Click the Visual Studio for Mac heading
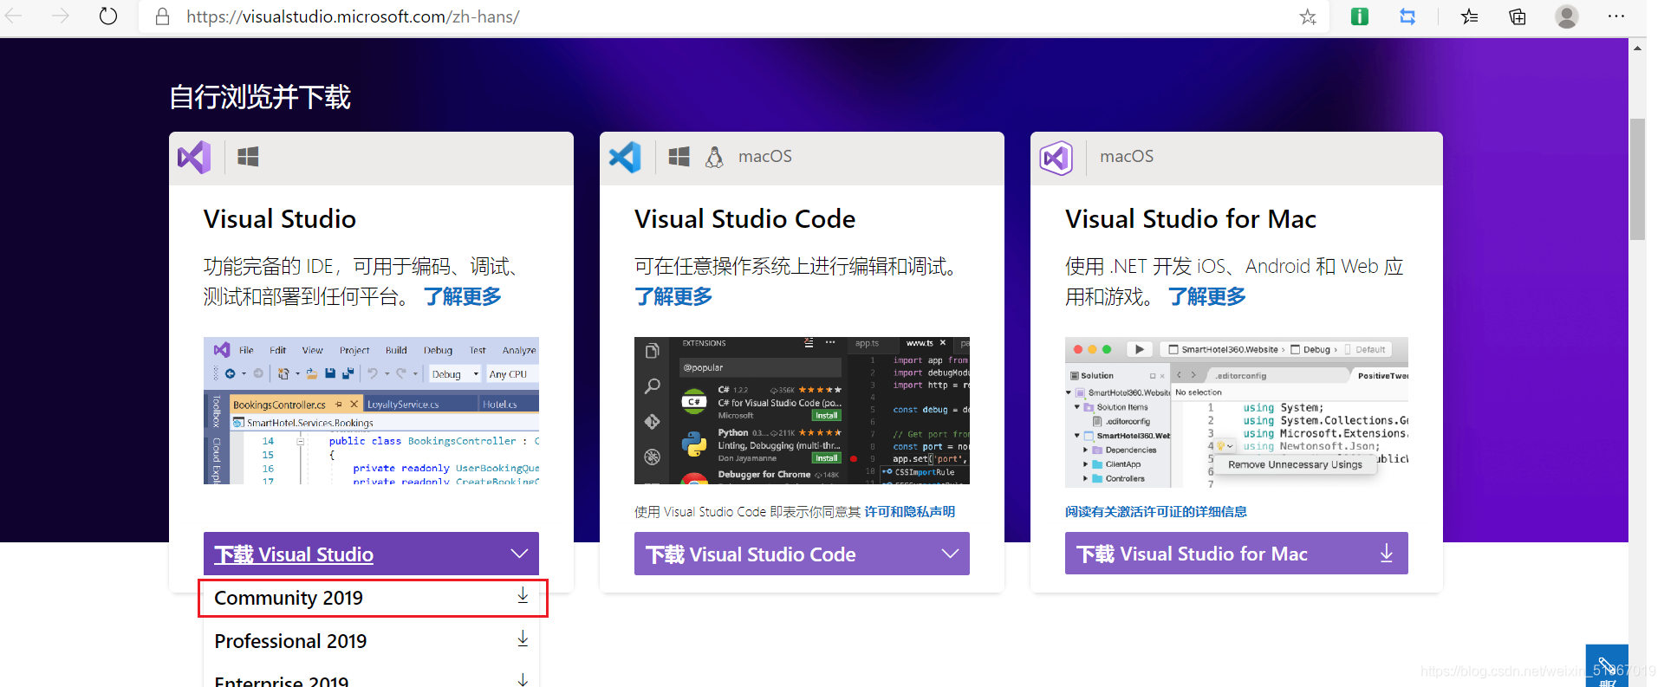The image size is (1664, 687). (x=1191, y=219)
